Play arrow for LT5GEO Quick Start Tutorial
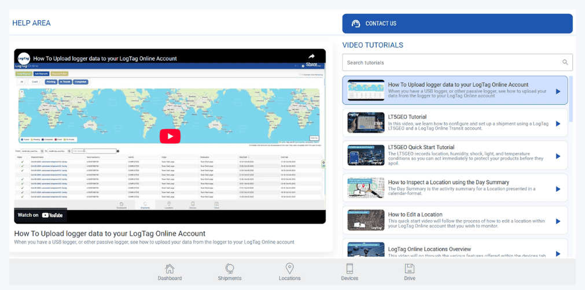 click(x=558, y=156)
